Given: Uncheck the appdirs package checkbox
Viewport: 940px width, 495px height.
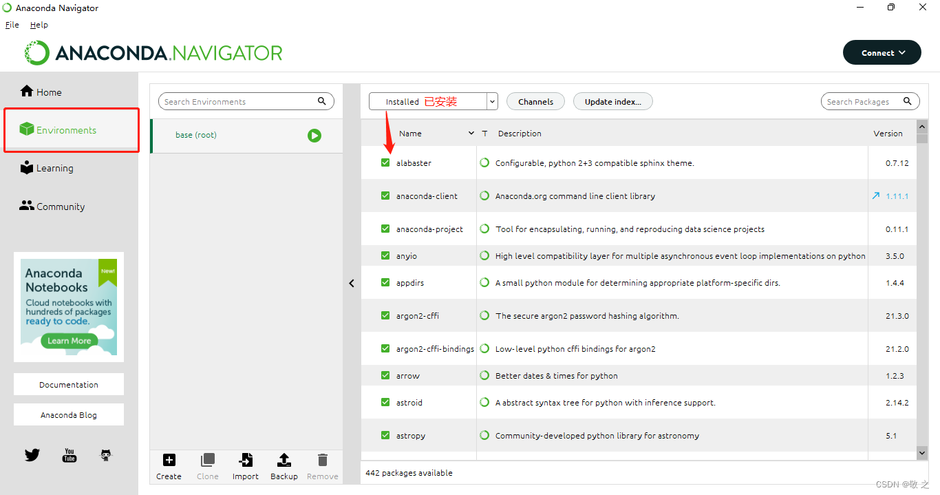Looking at the screenshot, I should (x=385, y=282).
